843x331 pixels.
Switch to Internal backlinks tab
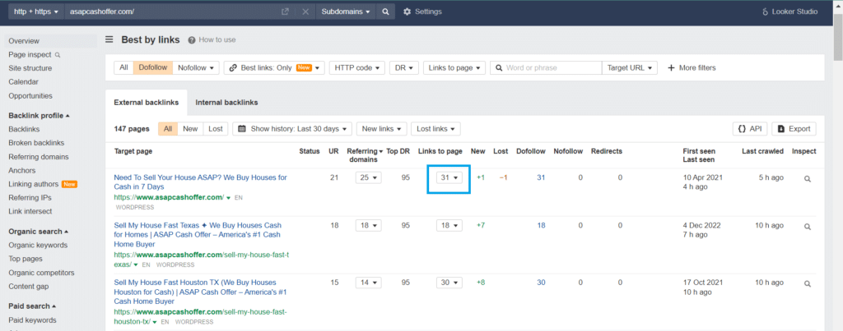coord(227,102)
